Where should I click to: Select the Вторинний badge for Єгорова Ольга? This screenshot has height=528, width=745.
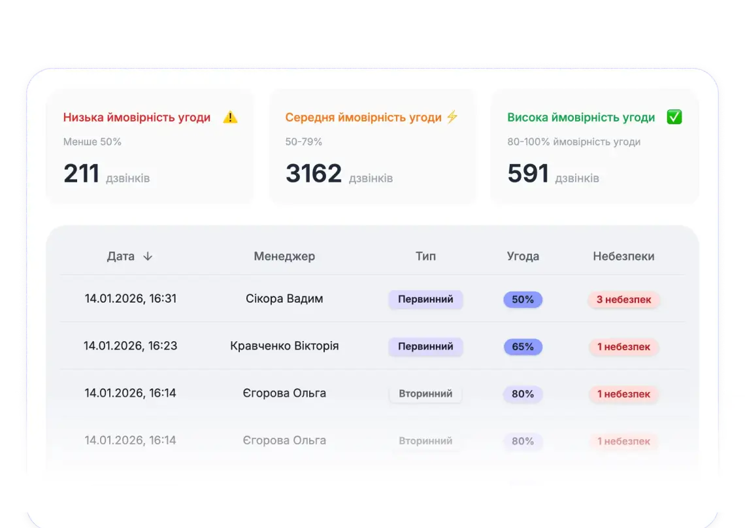[x=425, y=394]
